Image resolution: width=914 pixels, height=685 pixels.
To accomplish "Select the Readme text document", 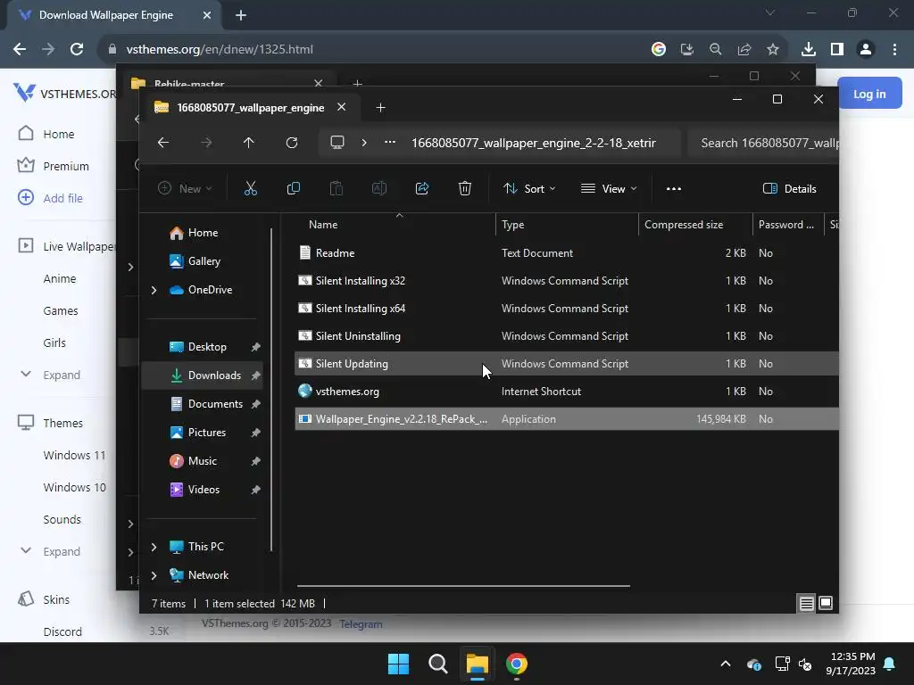I will pos(567,252).
